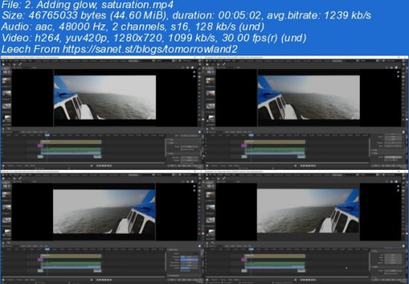Toggle the bright overlay icon in first frame's preview header
Image resolution: width=409 pixels, height=284 pixels.
pos(193,67)
